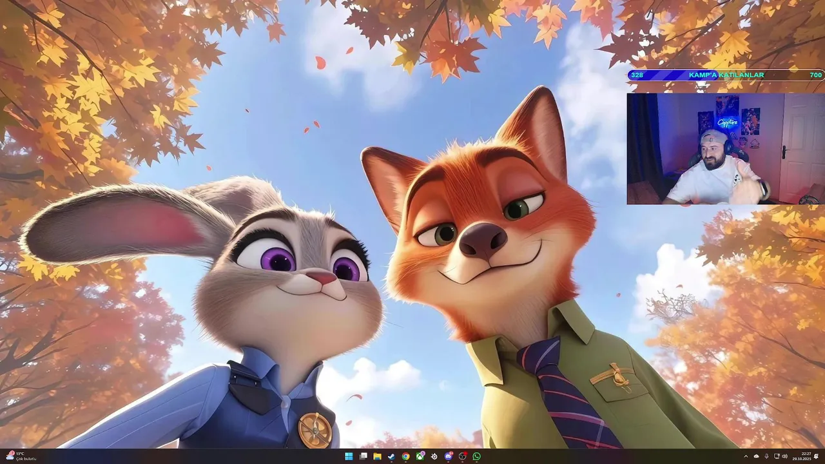Expand hidden system tray icons
Image resolution: width=825 pixels, height=464 pixels.
click(x=746, y=456)
